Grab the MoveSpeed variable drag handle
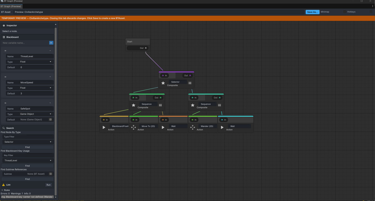375x201 pixels. pos(5,77)
